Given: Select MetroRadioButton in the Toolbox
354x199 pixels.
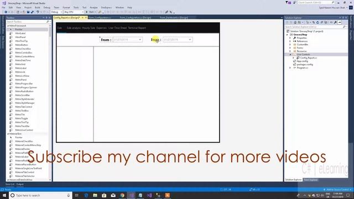Looking at the screenshot, I should [24, 91].
